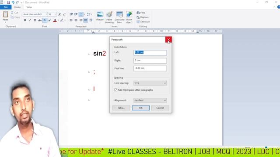Center align text
Screen dimensions: 280x157
pos(76,20)
